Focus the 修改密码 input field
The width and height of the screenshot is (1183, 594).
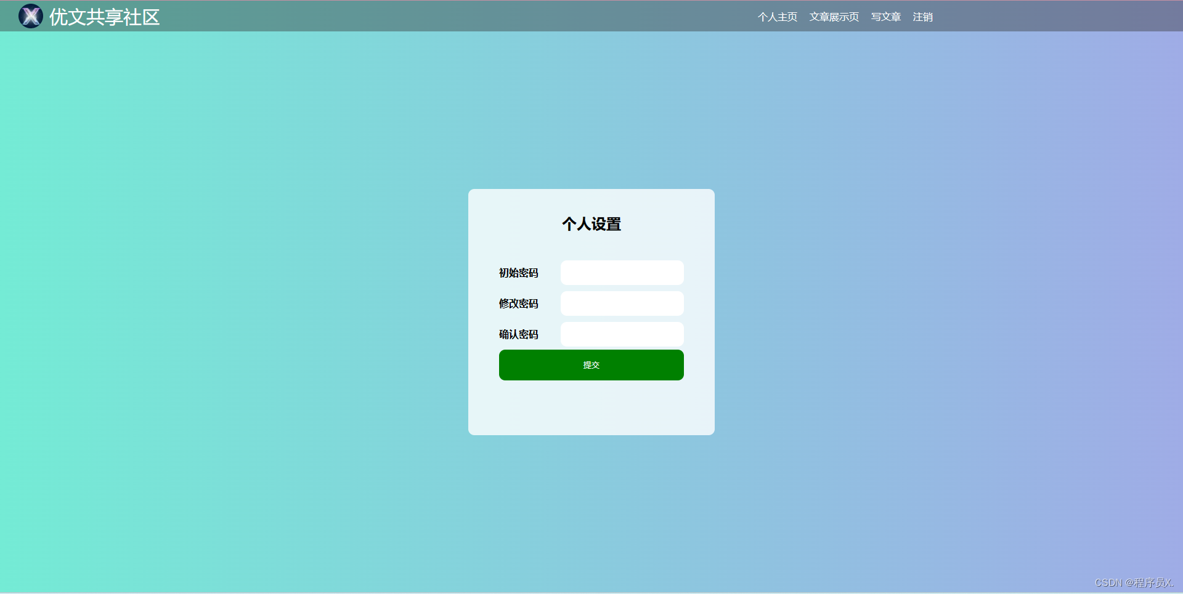pyautogui.click(x=622, y=303)
